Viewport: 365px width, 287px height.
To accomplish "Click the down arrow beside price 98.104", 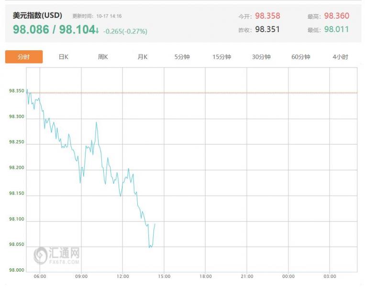I will [97, 31].
